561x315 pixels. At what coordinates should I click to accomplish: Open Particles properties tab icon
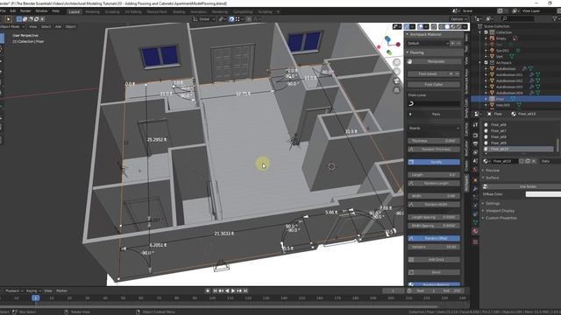(475, 197)
